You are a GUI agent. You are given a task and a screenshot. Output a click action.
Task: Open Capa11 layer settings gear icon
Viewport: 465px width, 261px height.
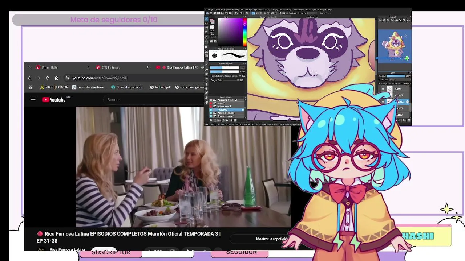click(408, 102)
